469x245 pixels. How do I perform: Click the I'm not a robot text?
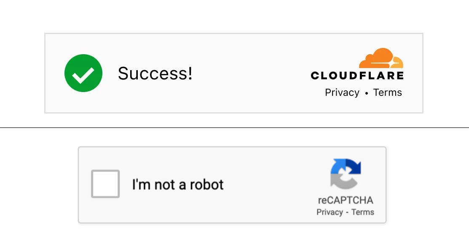tap(177, 184)
